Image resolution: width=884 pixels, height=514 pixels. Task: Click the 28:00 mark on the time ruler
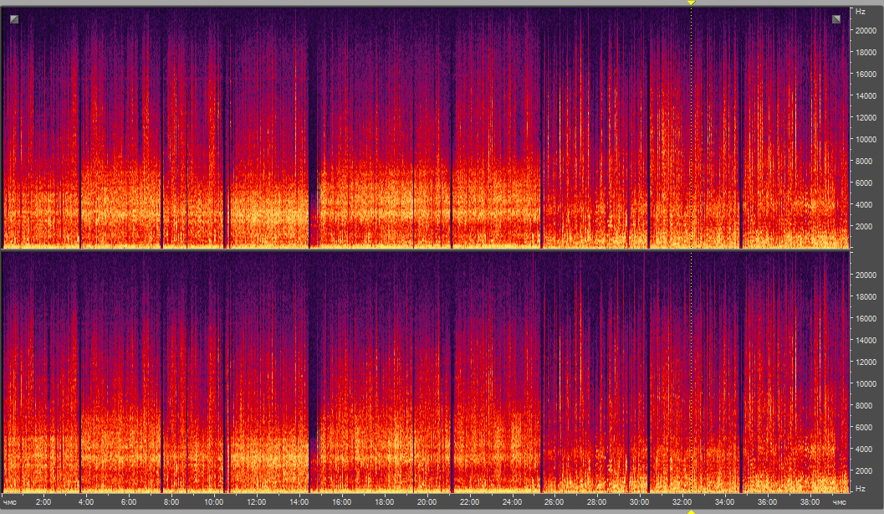click(x=596, y=502)
